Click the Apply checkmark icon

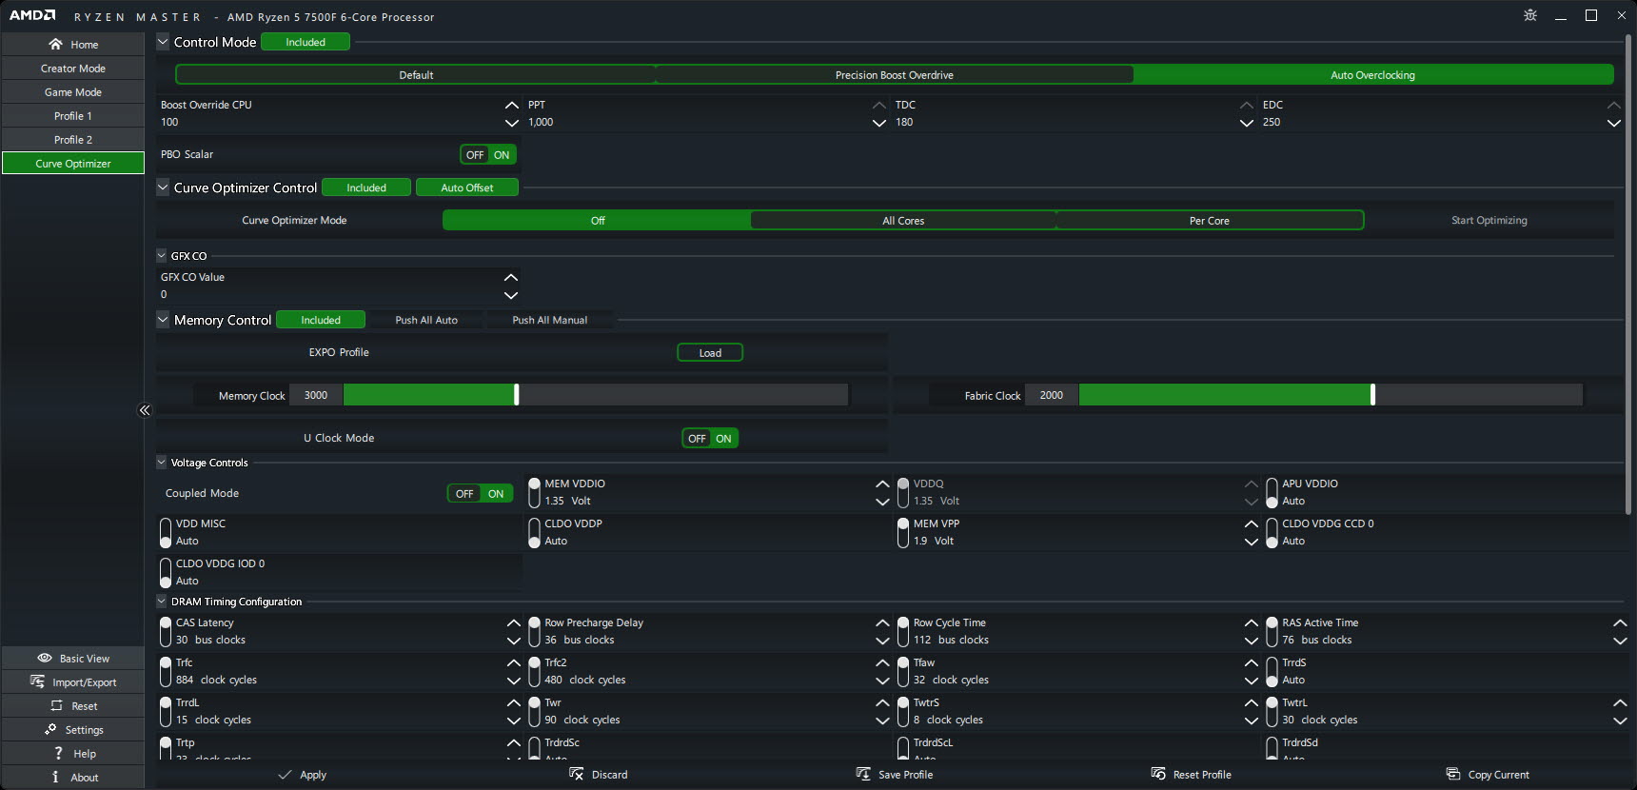(x=285, y=775)
